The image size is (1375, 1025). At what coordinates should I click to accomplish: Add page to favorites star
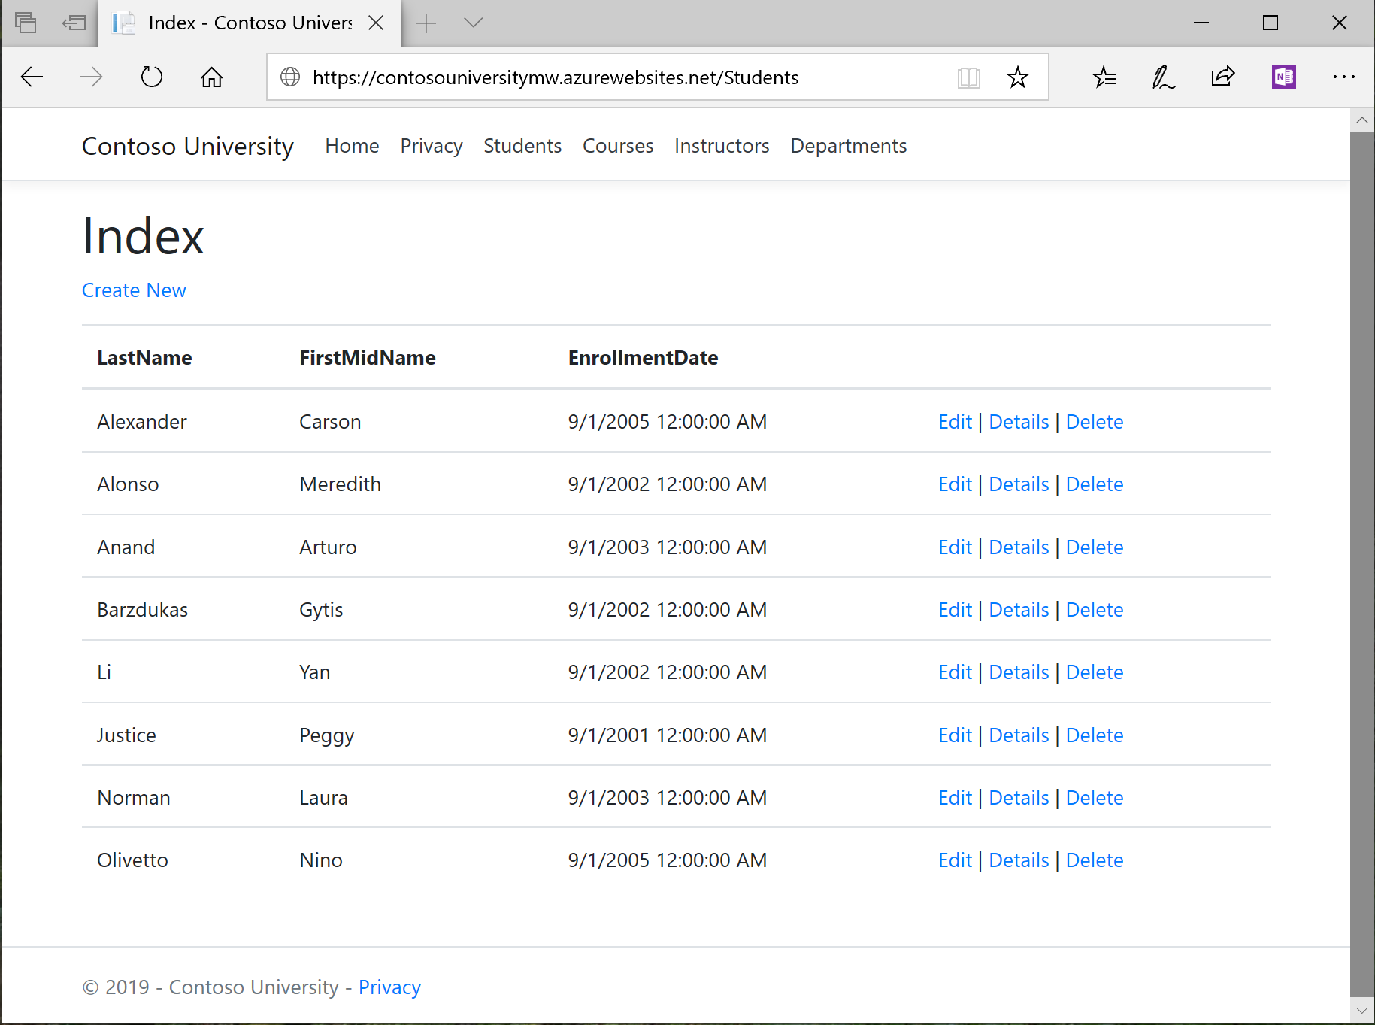tap(1017, 77)
